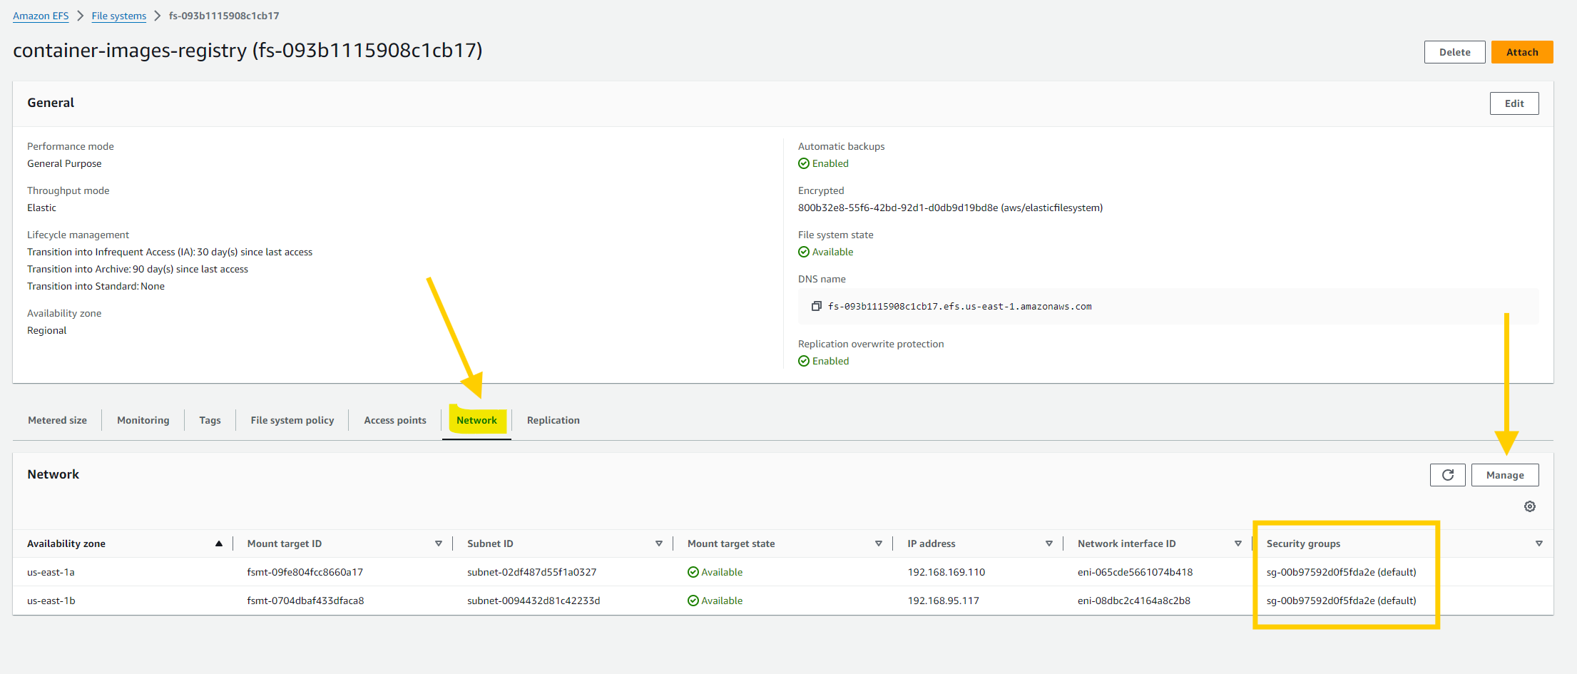Go to Amazon EFS breadcrumb link
This screenshot has width=1577, height=674.
point(41,16)
